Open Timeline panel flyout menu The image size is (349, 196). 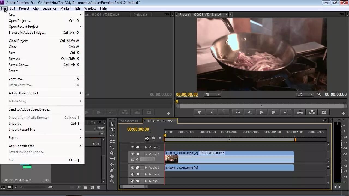coord(324,121)
